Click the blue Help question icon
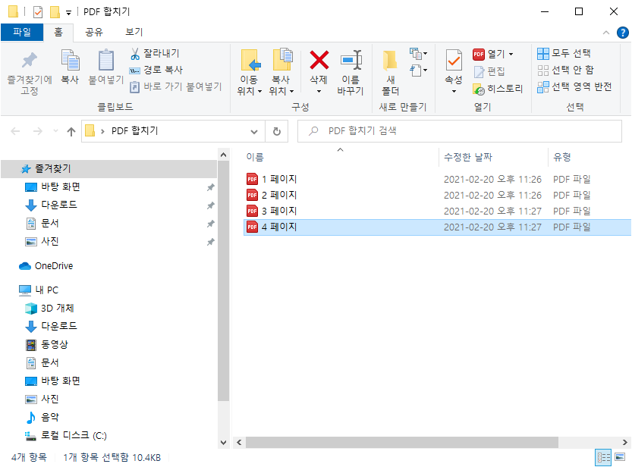The height and width of the screenshot is (467, 632). [622, 33]
